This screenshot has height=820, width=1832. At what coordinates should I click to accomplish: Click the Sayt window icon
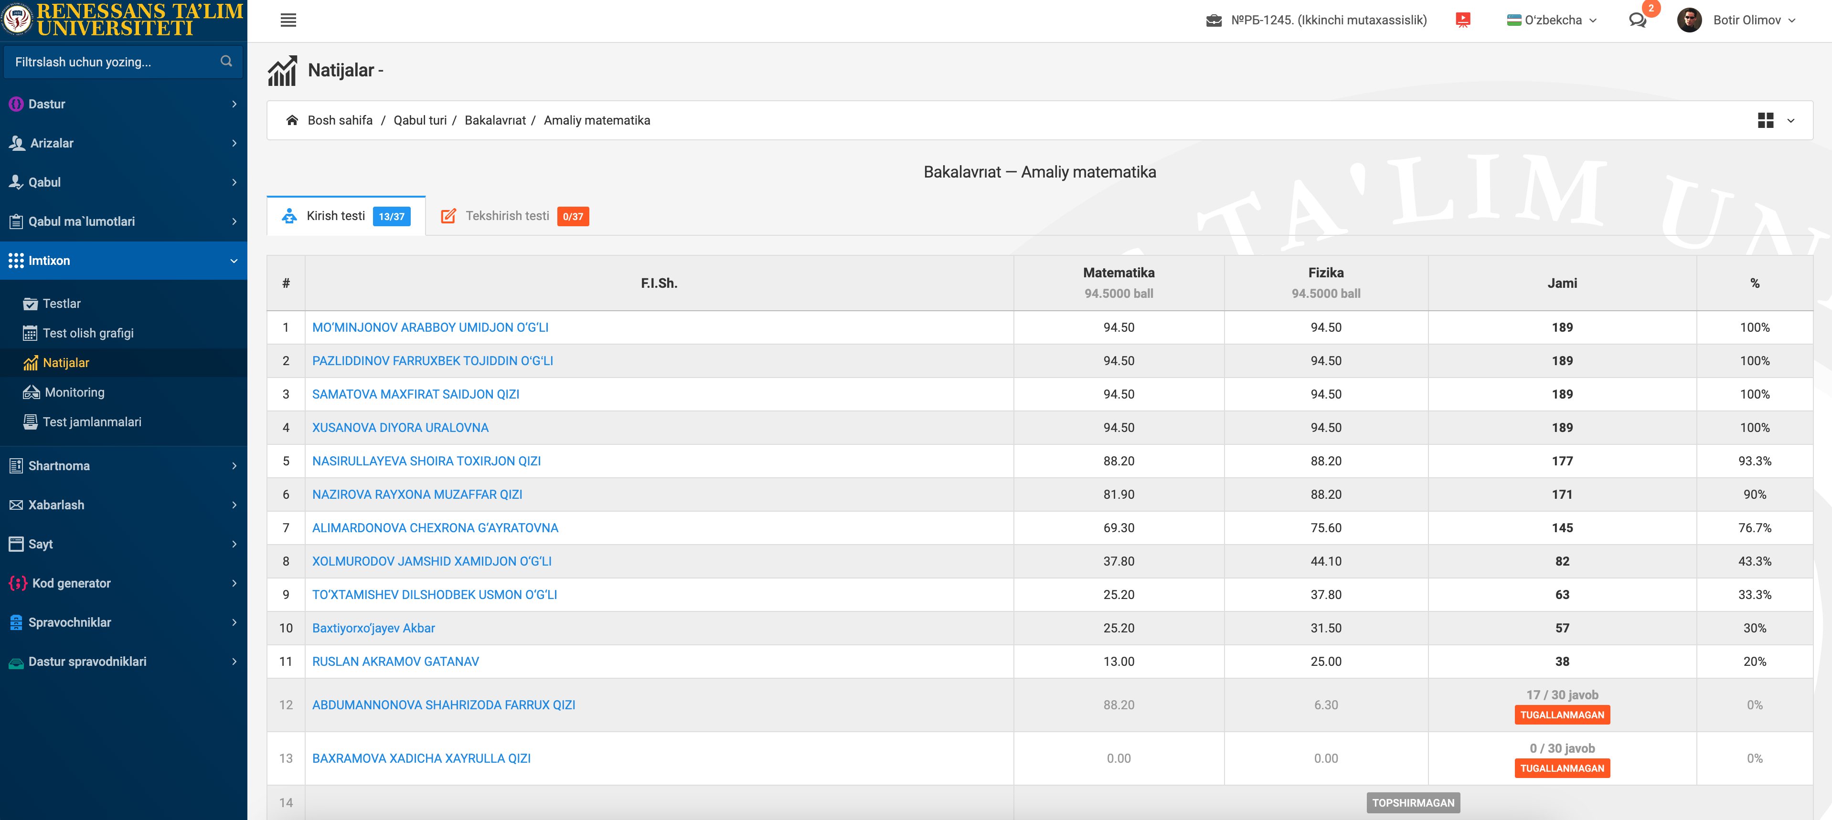click(x=16, y=544)
